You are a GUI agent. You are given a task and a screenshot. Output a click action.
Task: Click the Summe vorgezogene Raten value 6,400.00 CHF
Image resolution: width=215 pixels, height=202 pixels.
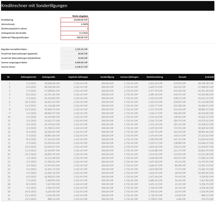pos(74,62)
